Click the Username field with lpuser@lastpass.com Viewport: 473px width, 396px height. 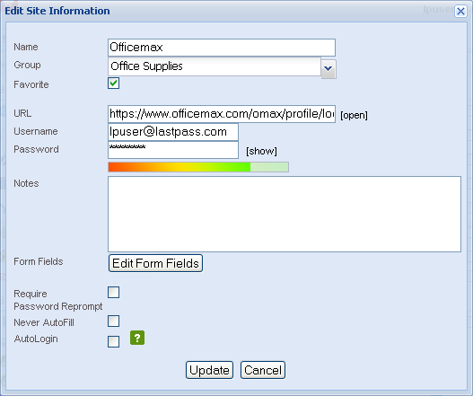(173, 132)
